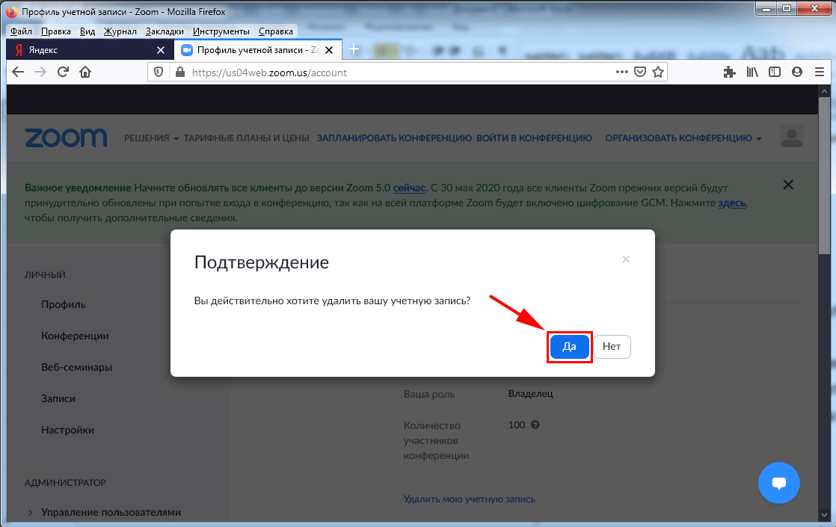Cancel deletion with Нет button

coord(612,347)
